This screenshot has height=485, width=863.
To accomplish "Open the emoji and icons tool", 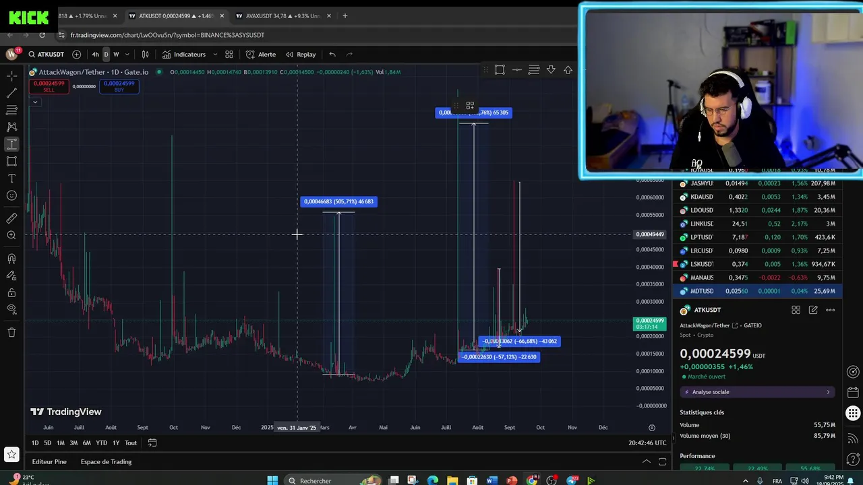I will tap(11, 195).
